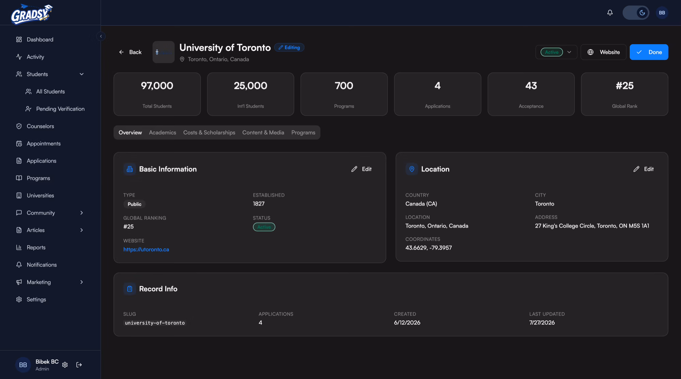Viewport: 681px width, 379px height.
Task: Open BB user avatar menu at top right
Action: pos(662,13)
